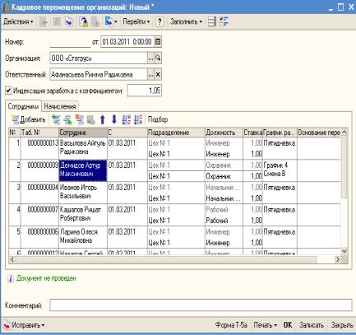Click the table's horizontal scrollbar left arrow
The image size is (356, 335).
click(x=12, y=259)
